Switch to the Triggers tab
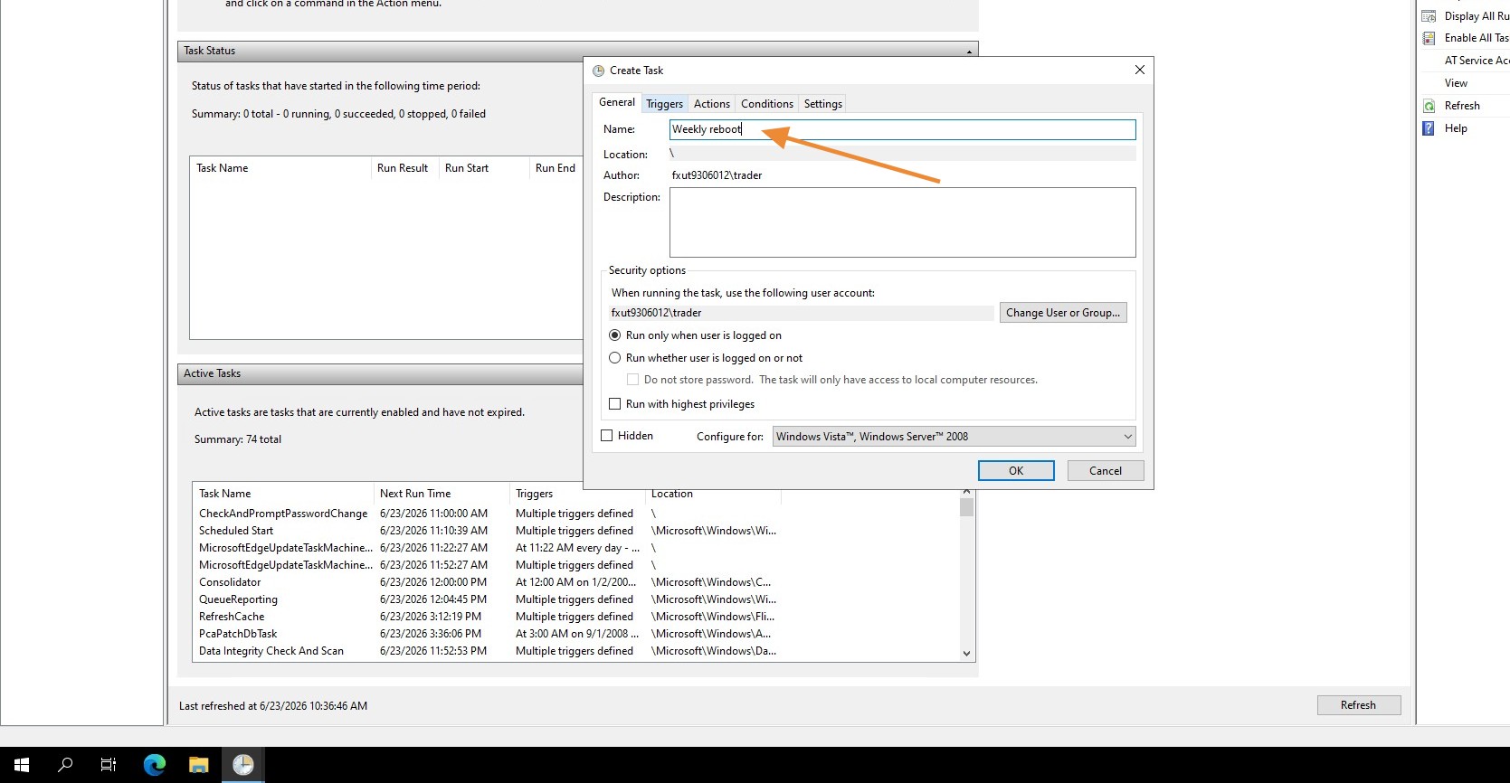 (664, 104)
